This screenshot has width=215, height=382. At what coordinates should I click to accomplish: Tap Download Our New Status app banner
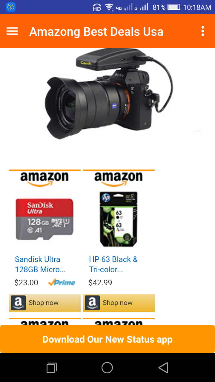pyautogui.click(x=107, y=339)
